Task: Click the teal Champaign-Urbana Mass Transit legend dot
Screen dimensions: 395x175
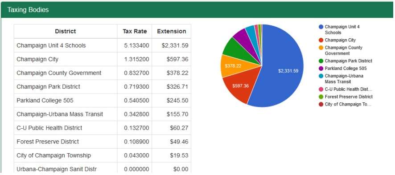Action: pos(321,76)
